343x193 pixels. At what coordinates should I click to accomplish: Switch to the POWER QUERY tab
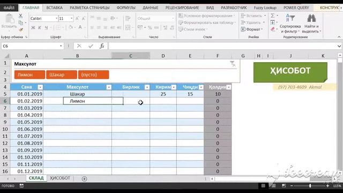coord(296,8)
